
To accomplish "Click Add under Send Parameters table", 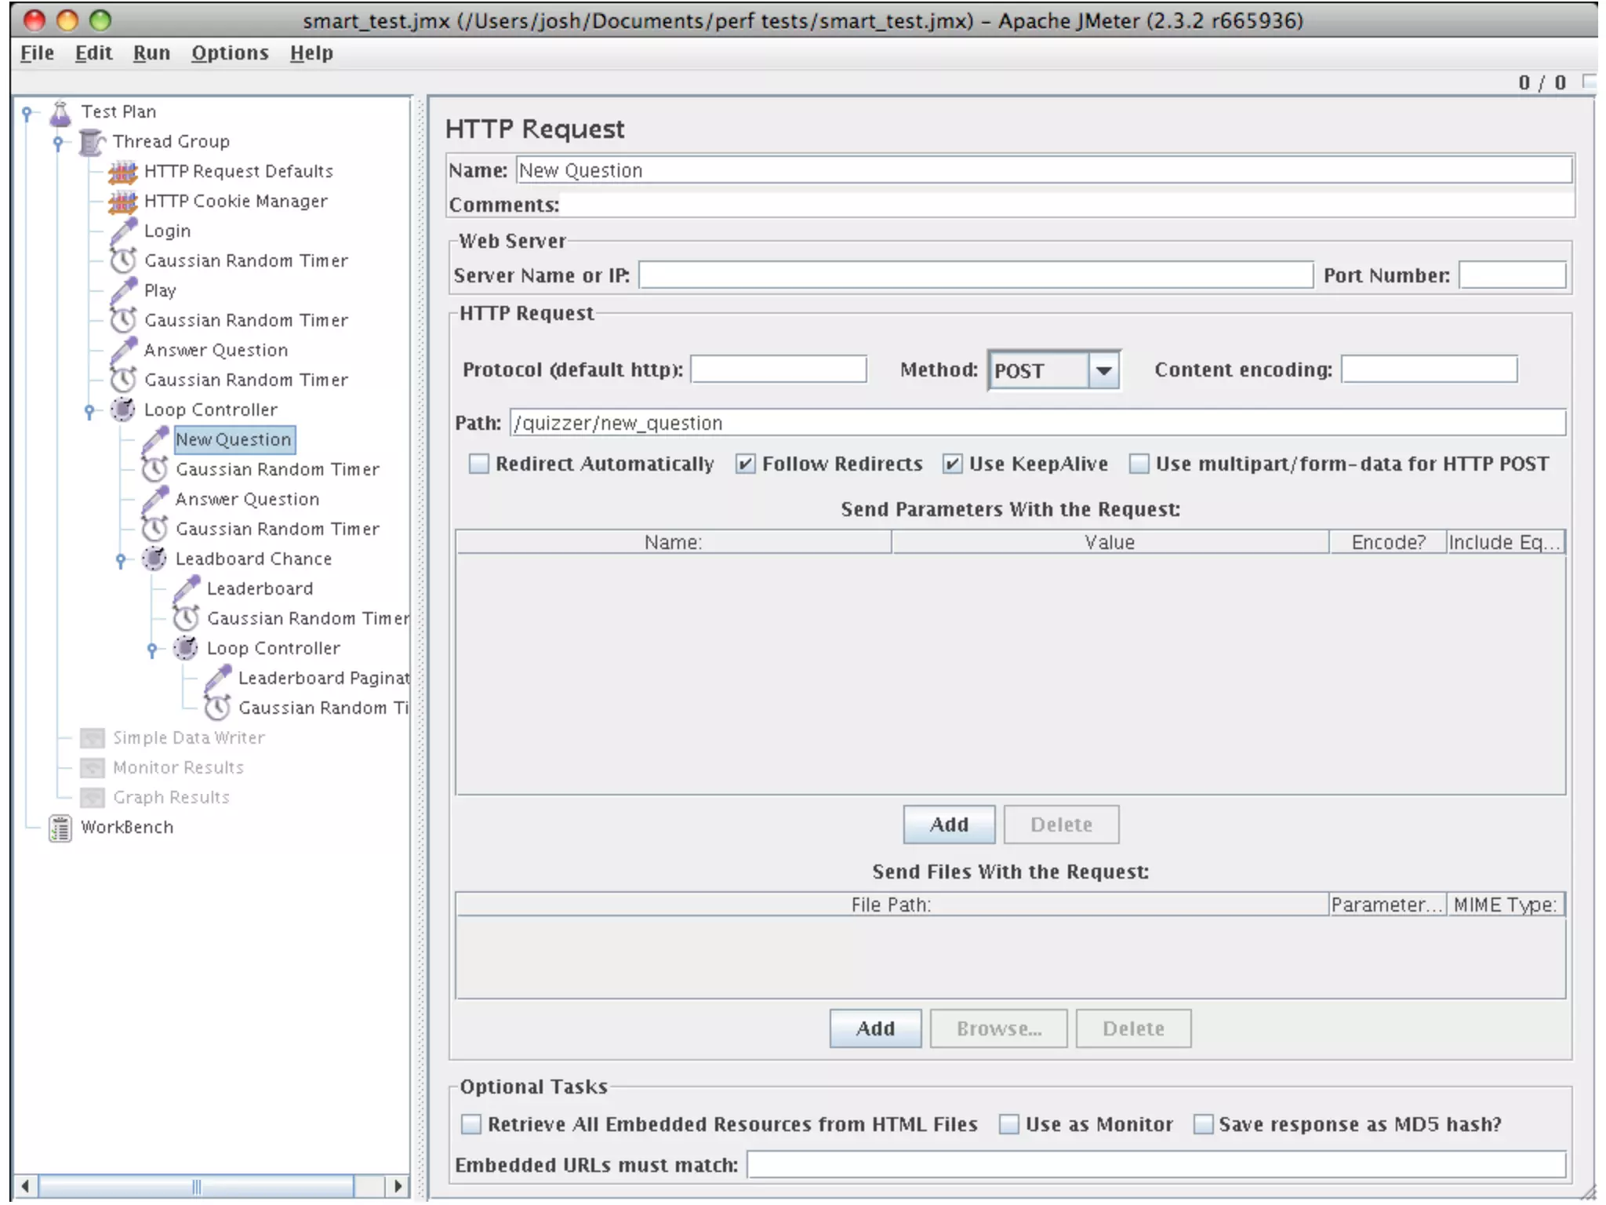I will 948,825.
